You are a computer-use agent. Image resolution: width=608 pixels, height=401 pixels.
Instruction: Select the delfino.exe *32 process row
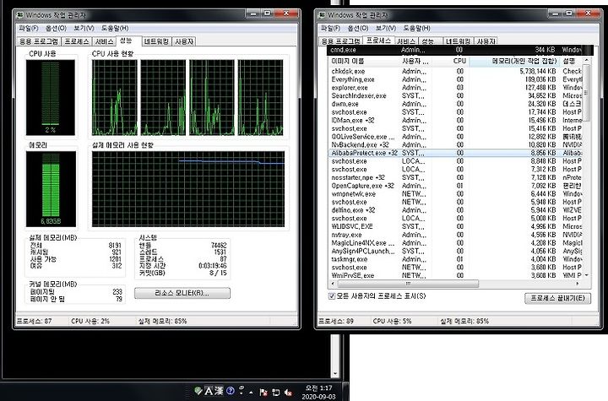point(455,210)
